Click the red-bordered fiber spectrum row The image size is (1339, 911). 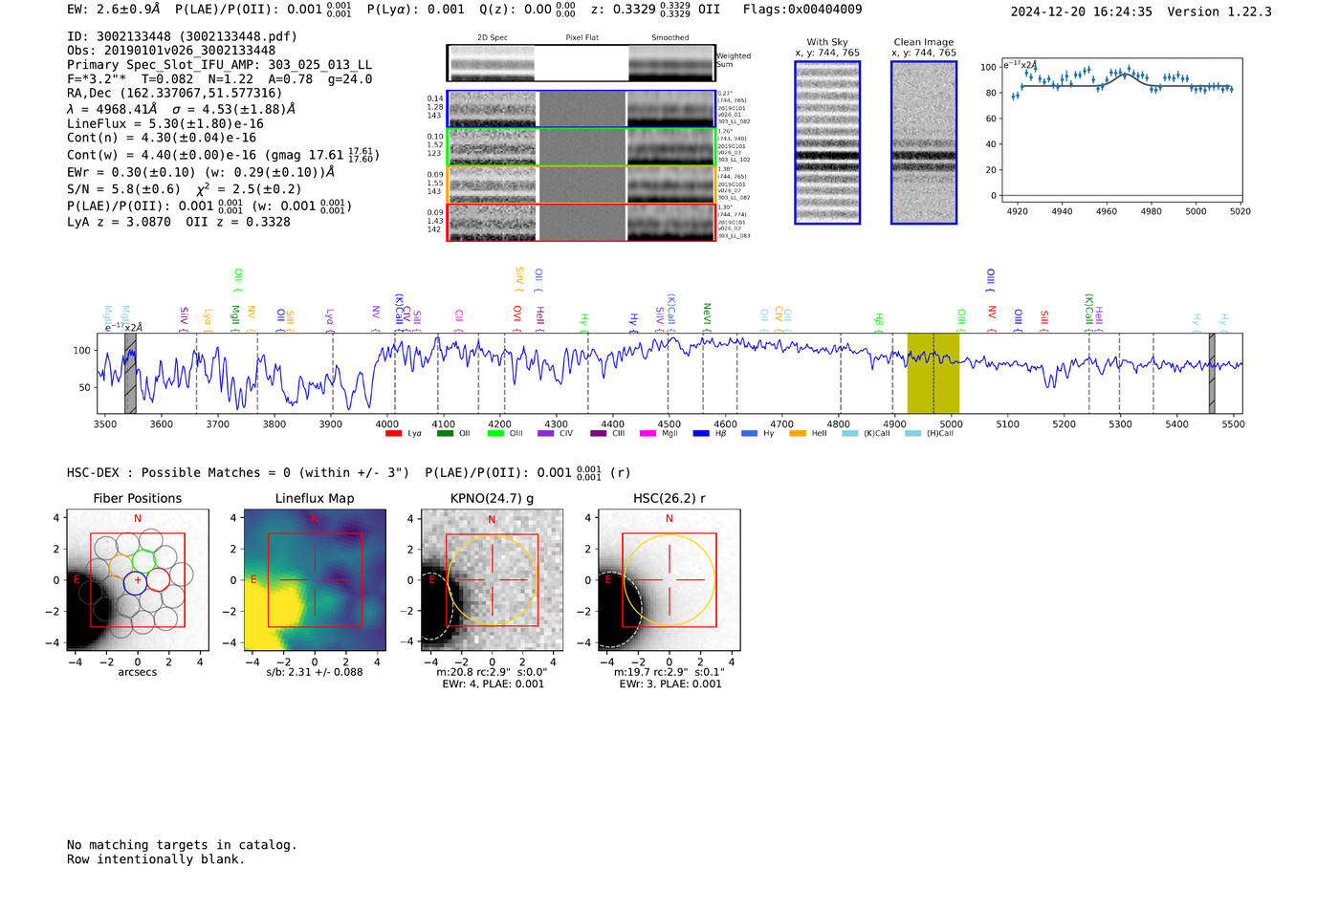581,223
